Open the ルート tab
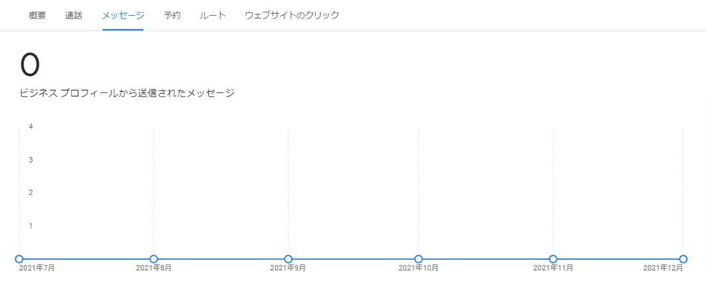Image resolution: width=707 pixels, height=284 pixels. click(x=213, y=15)
